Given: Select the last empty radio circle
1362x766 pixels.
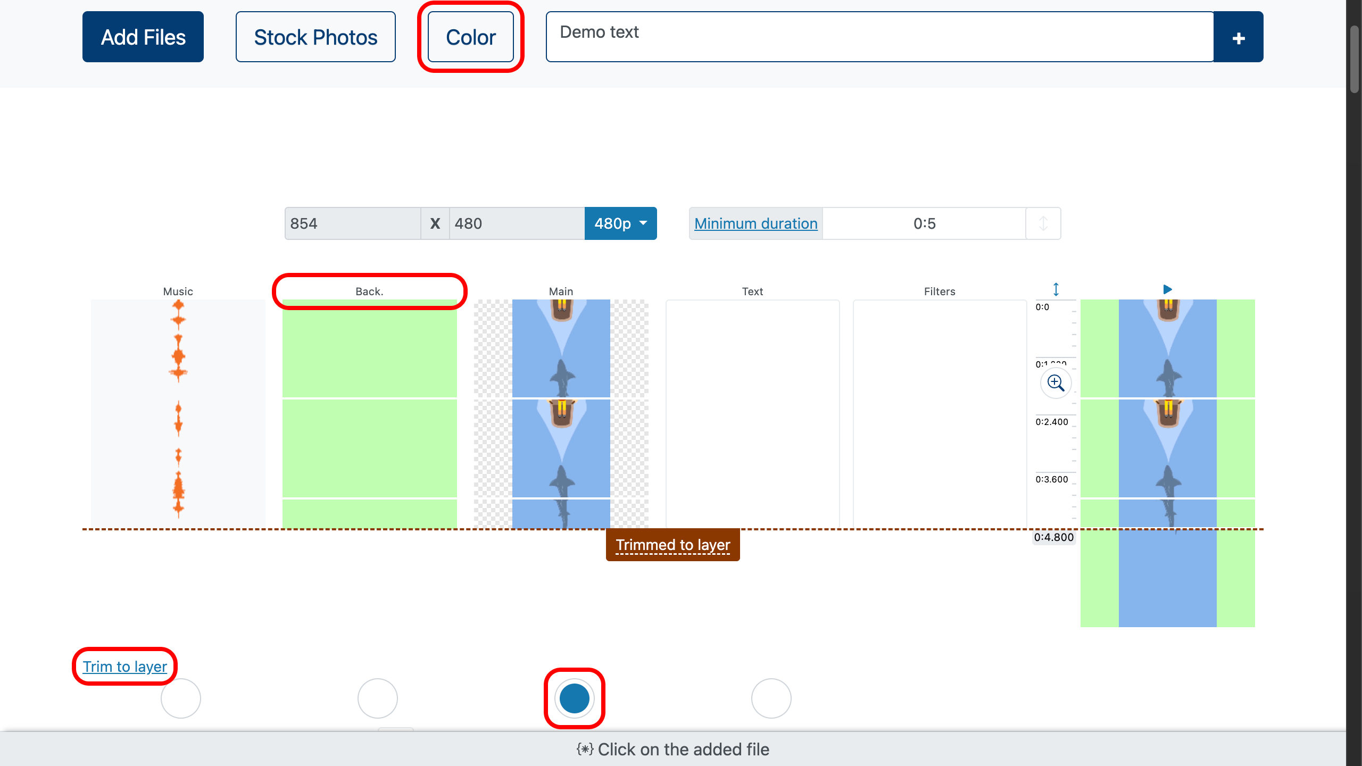Looking at the screenshot, I should coord(771,698).
